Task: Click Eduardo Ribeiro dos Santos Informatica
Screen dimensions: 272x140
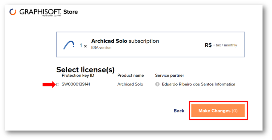Action: [x=198, y=84]
